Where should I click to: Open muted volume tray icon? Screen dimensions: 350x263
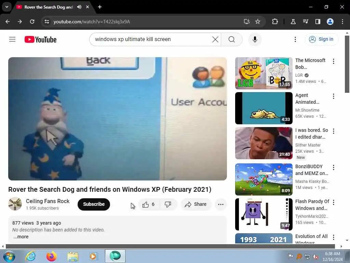click(x=315, y=257)
